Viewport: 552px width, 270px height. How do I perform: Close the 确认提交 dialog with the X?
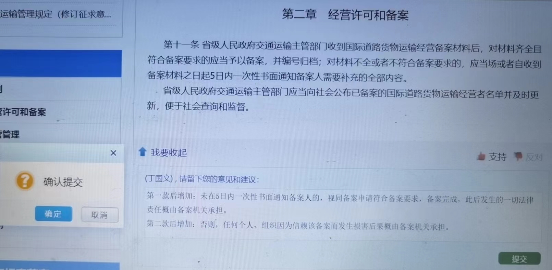tap(113, 153)
